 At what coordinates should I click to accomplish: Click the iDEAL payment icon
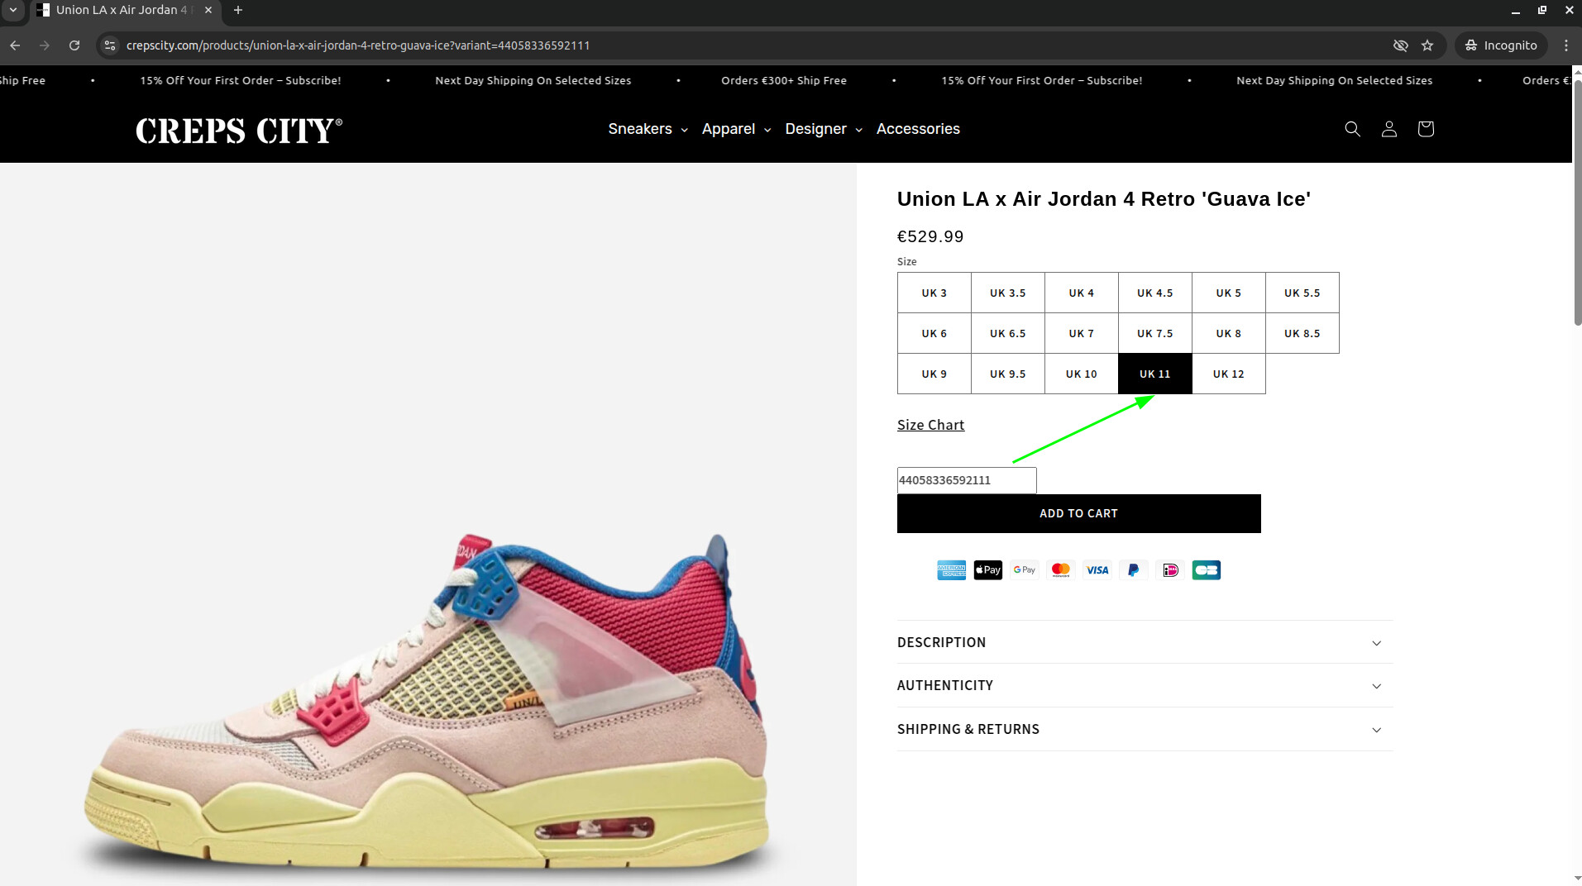1169,570
